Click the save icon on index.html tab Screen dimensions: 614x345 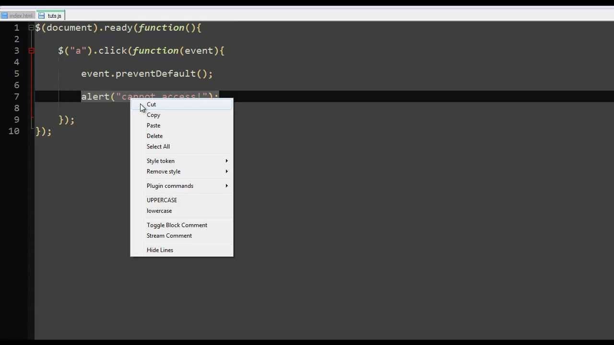coord(5,16)
